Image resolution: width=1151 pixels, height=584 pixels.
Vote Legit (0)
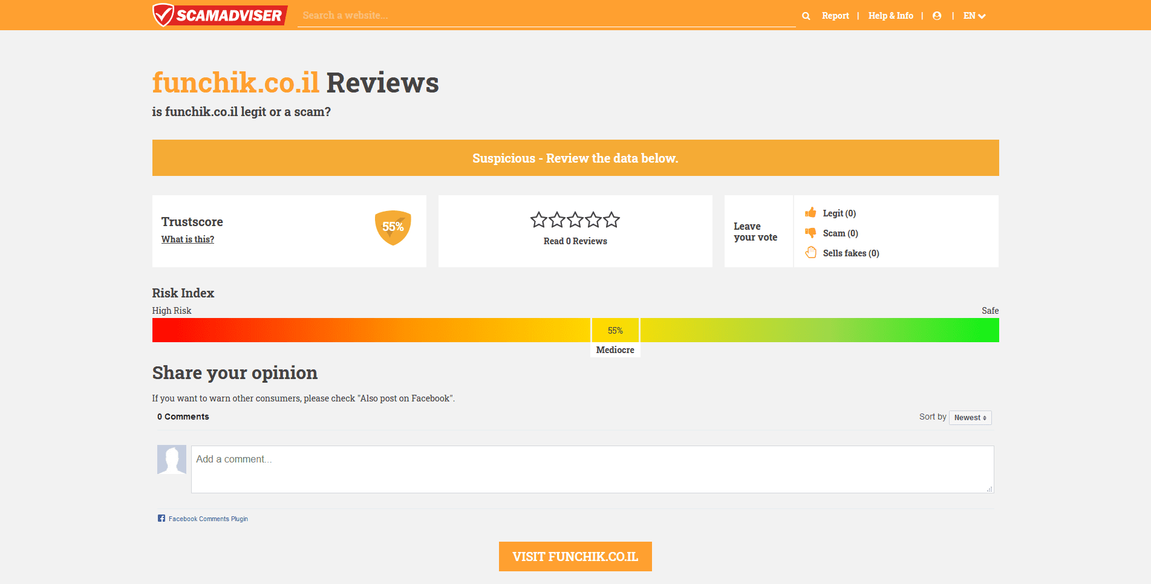[x=840, y=213]
